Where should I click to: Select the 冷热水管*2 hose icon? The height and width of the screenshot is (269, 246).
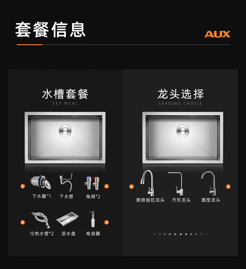(x=41, y=220)
